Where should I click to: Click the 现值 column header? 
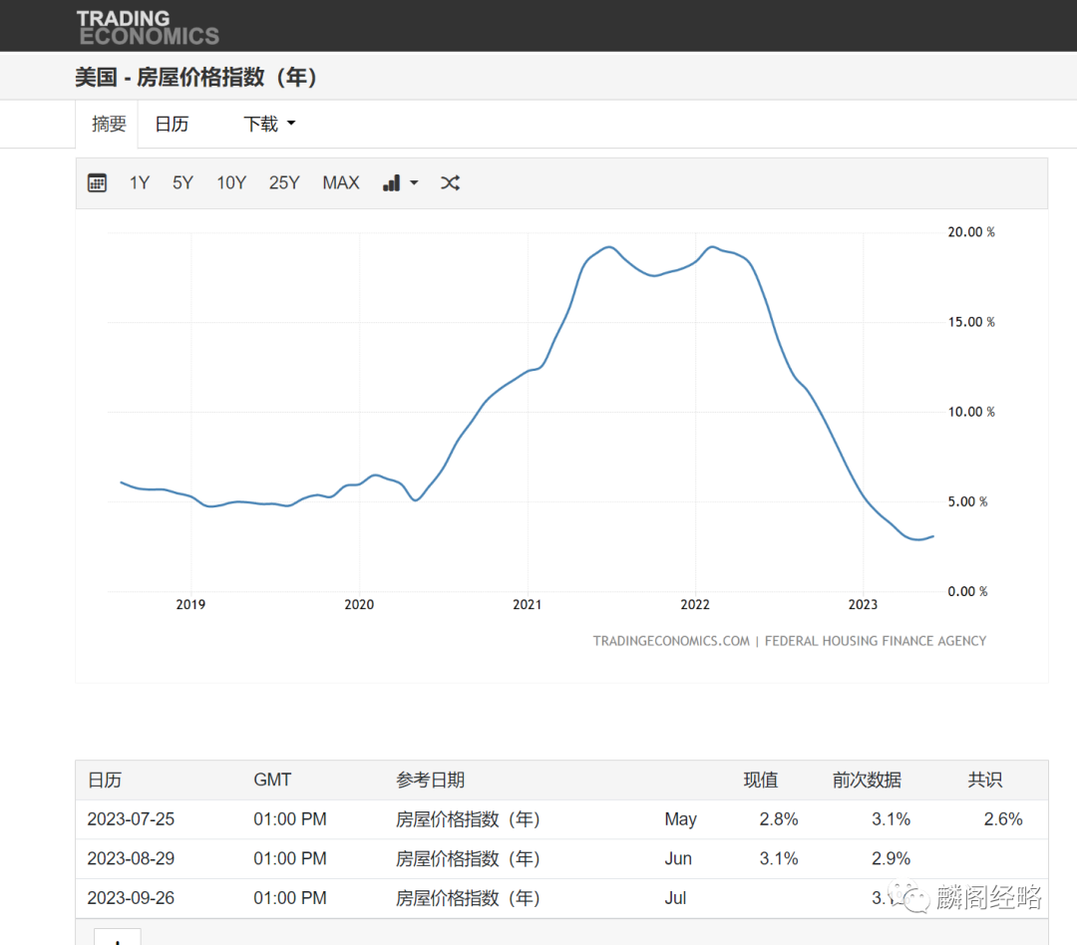point(761,781)
